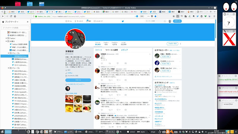Click the search magnifier in Twitter
This screenshot has width=238, height=134.
tap(165, 21)
